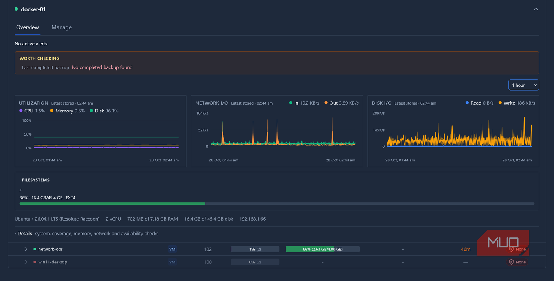Click the 46m uptime value

466,249
